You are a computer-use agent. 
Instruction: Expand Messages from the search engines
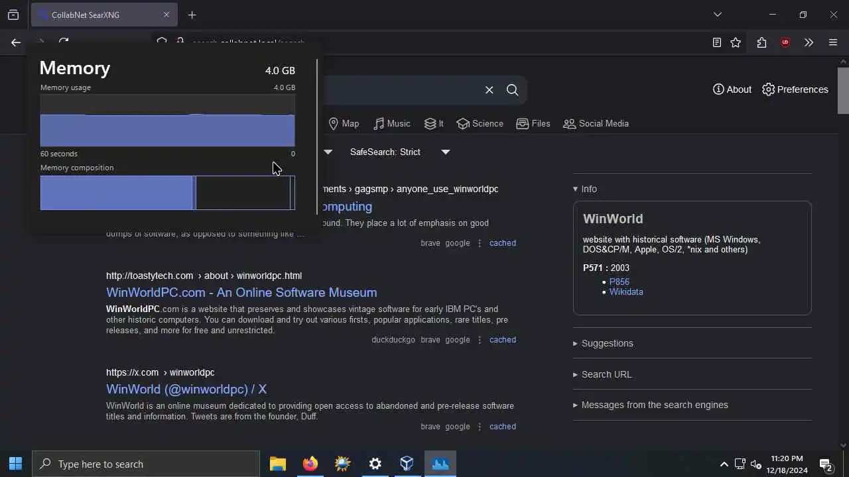click(651, 405)
